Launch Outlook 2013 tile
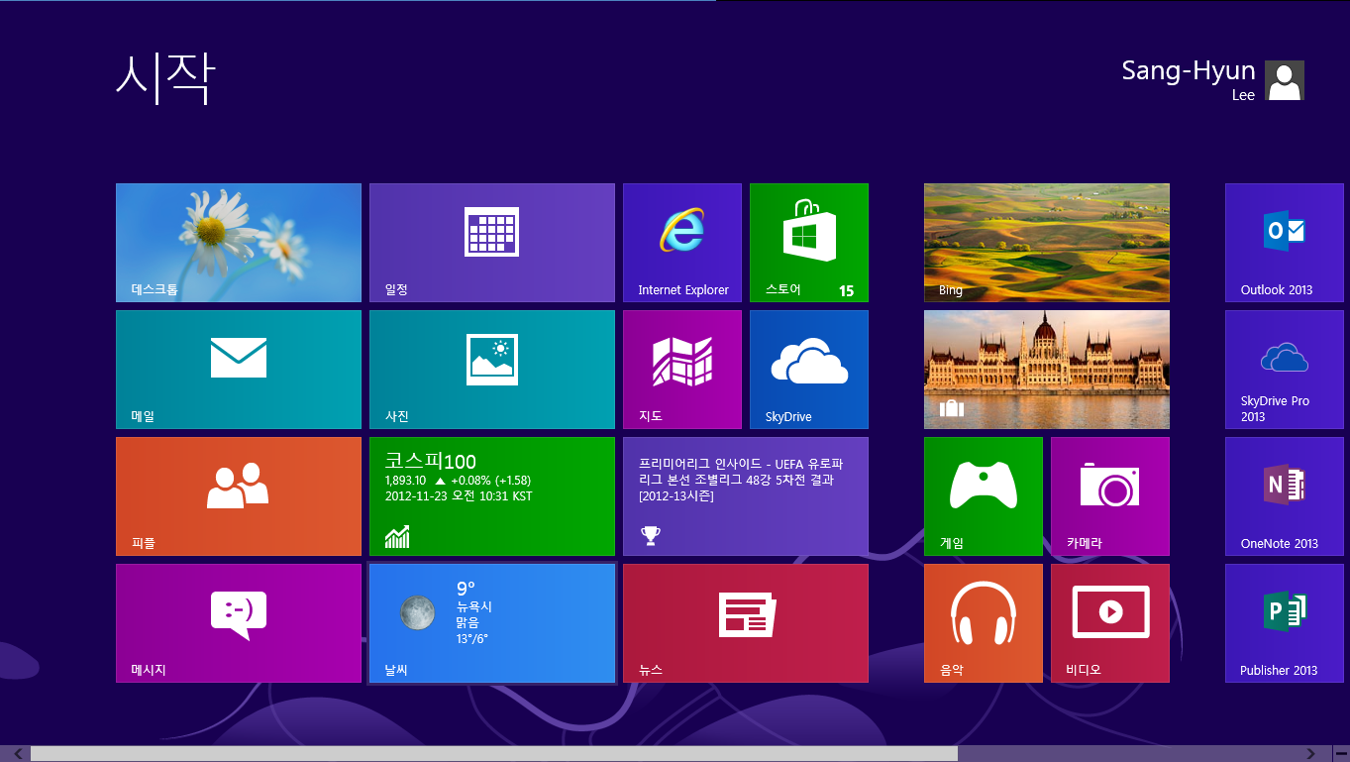This screenshot has height=762, width=1350. (x=1285, y=243)
